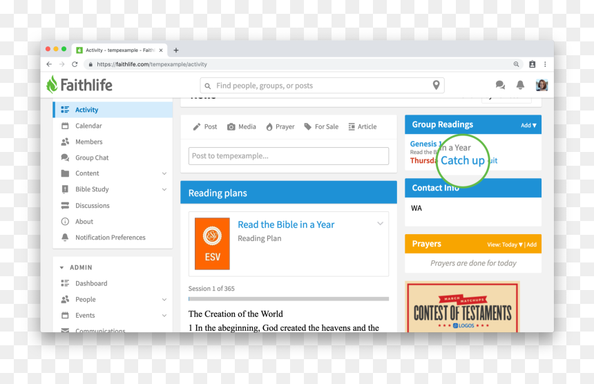Click the Bible Study book icon

[x=65, y=189]
